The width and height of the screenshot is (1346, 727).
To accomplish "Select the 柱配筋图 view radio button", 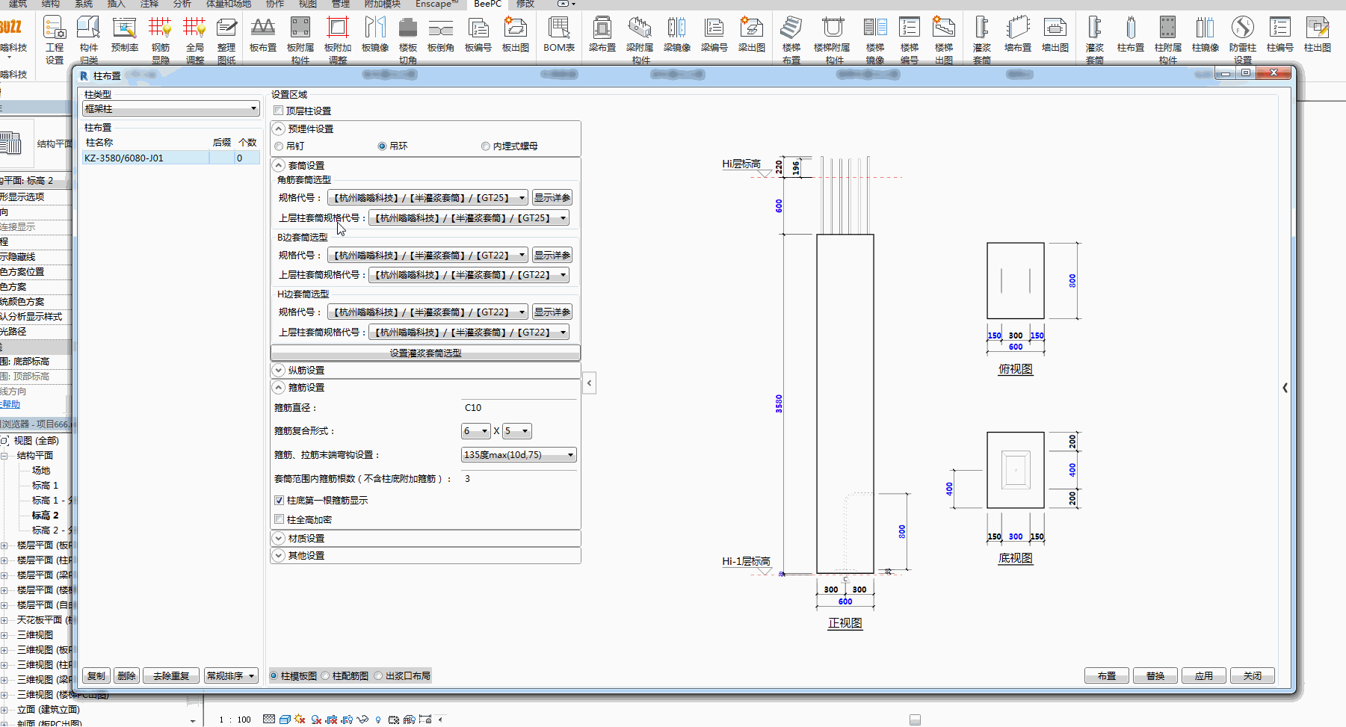I will tap(326, 676).
